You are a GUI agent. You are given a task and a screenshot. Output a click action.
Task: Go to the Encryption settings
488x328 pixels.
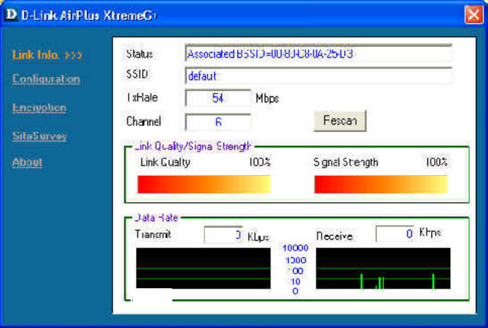39,108
